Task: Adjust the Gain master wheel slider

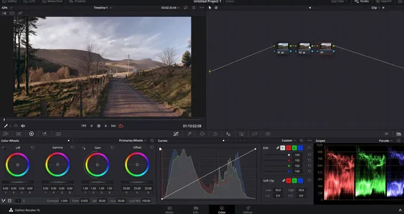Action: tap(97, 182)
